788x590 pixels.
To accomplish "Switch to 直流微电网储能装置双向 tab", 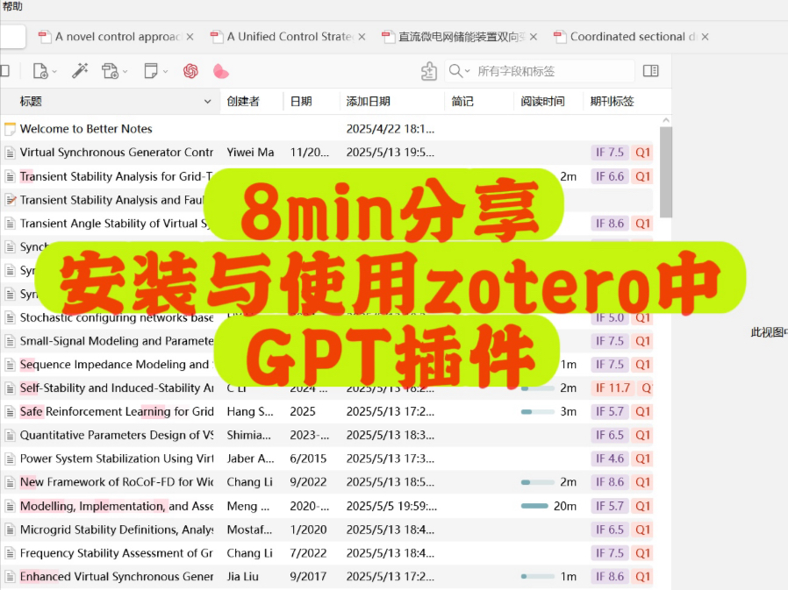I will (x=461, y=37).
